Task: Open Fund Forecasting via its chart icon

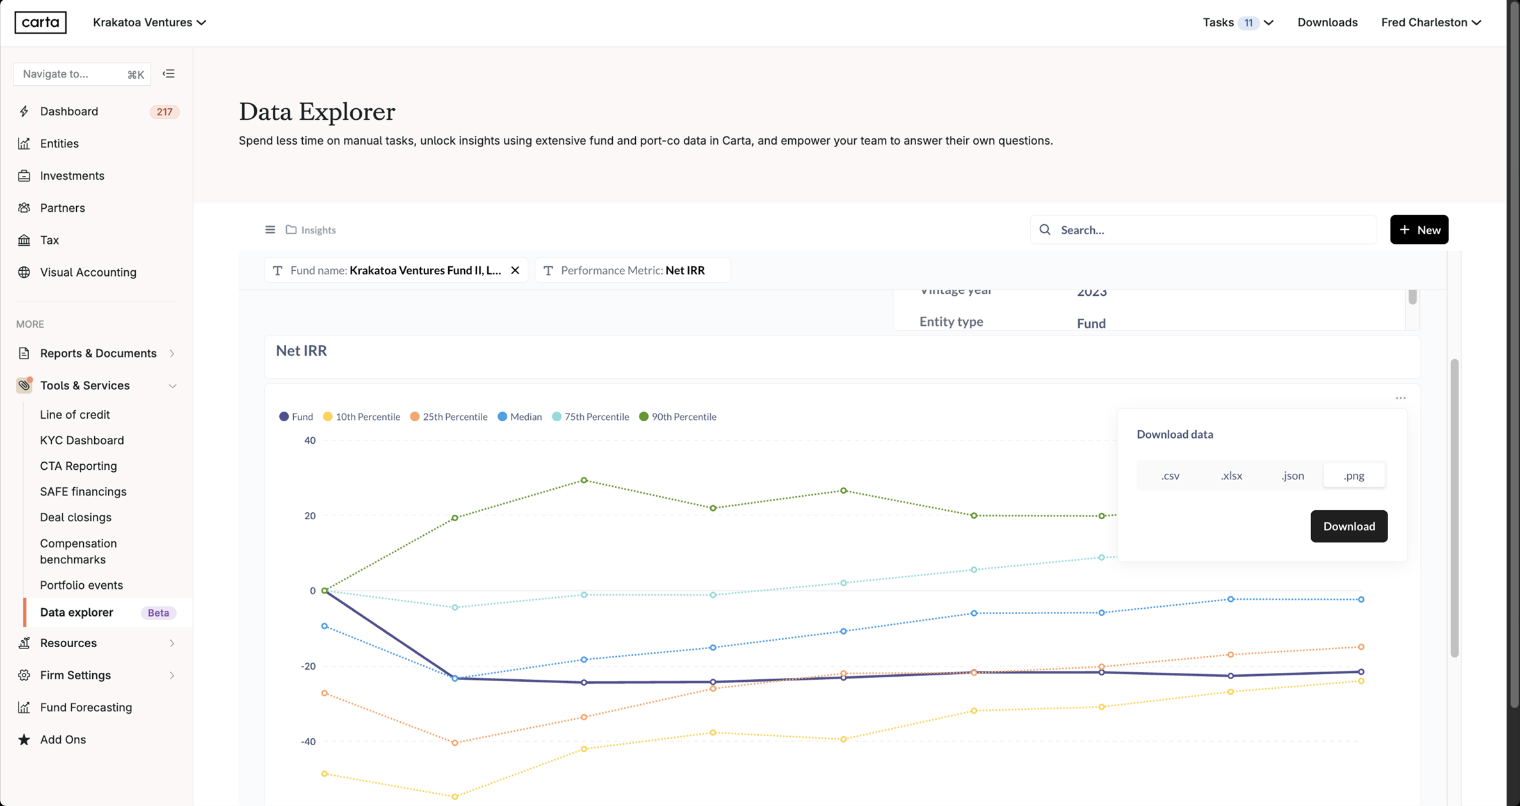Action: pos(24,707)
